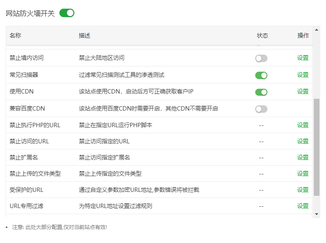Select the 使用CDN row name
The width and height of the screenshot is (326, 243).
pyautogui.click(x=21, y=91)
